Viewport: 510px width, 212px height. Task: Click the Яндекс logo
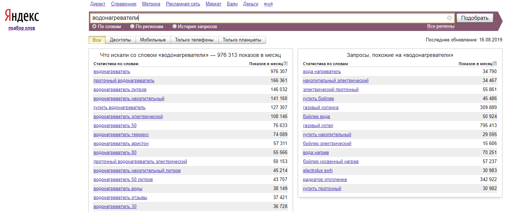click(x=22, y=16)
